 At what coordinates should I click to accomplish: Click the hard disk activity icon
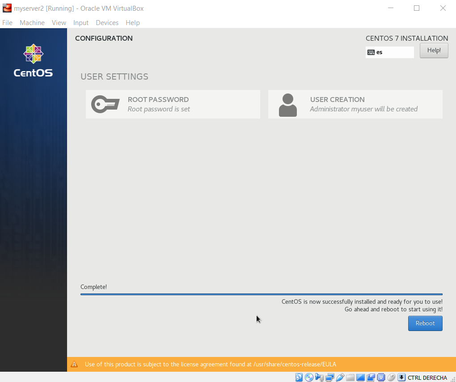point(299,378)
